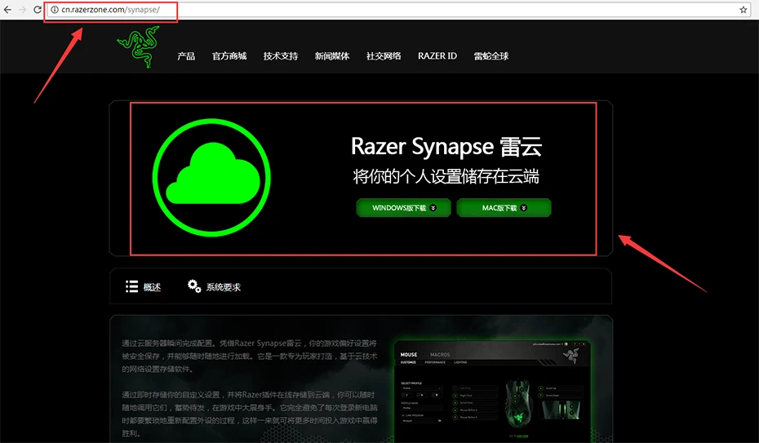This screenshot has height=443, width=759.
Task: Click the chevron on MAC download button
Action: point(524,208)
